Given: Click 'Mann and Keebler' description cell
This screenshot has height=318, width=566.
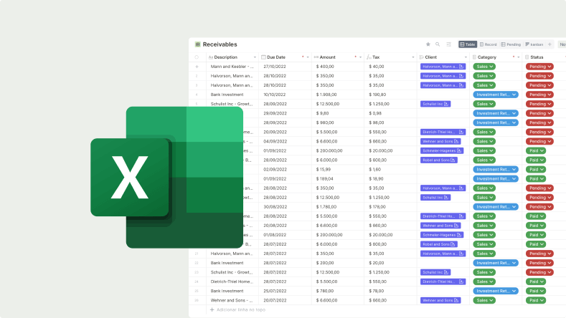Looking at the screenshot, I should 232,67.
